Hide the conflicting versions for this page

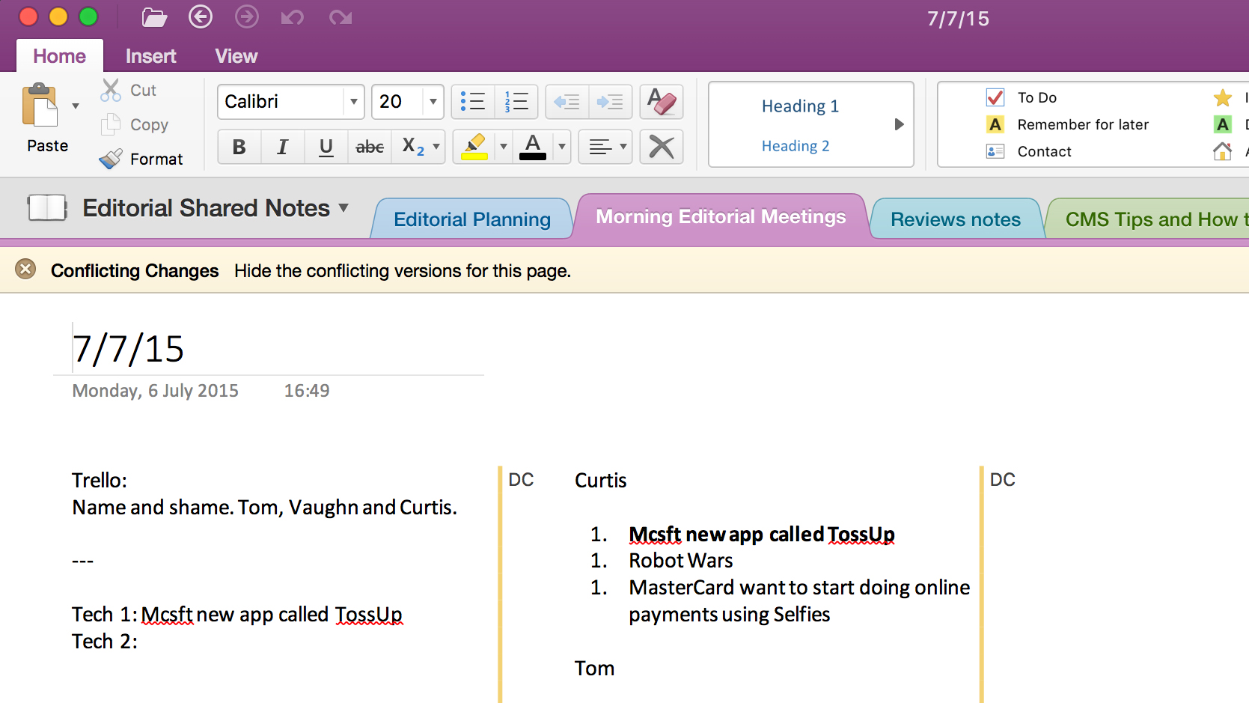click(x=403, y=271)
